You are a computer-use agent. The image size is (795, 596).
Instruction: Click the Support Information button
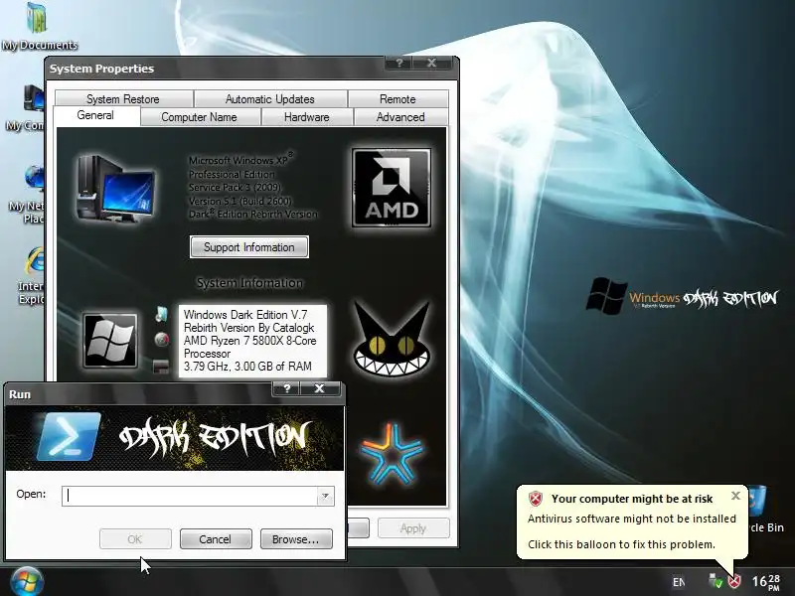[x=249, y=246]
